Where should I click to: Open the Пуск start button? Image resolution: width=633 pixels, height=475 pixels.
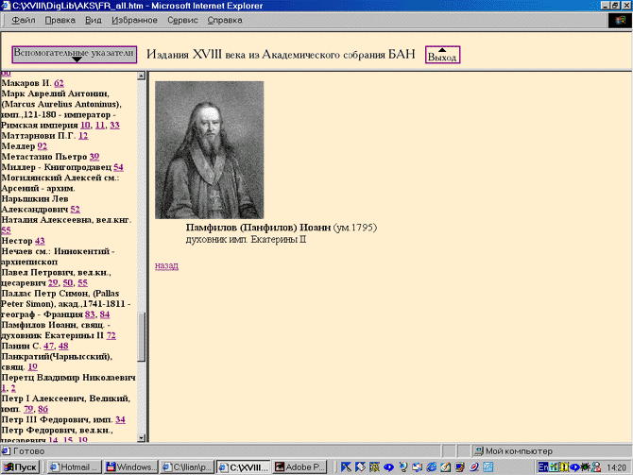22,467
